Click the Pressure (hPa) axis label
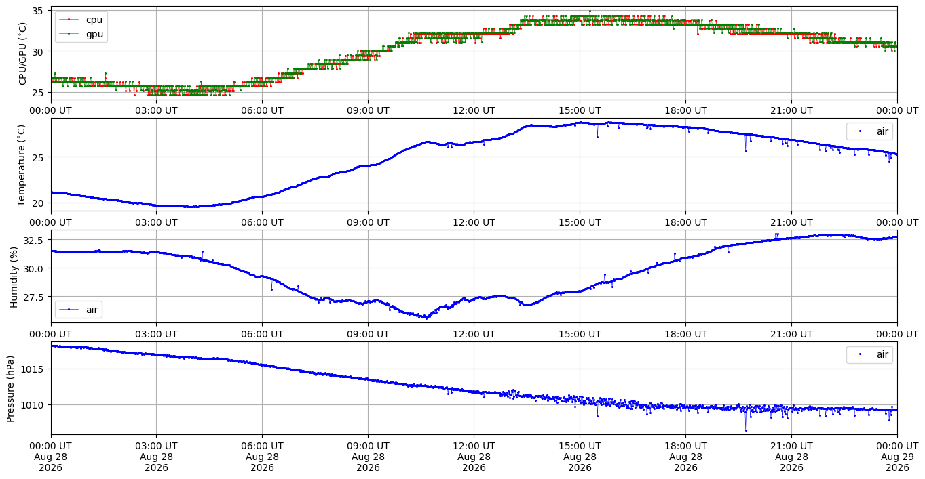Image resolution: width=925 pixels, height=479 pixels. [11, 388]
